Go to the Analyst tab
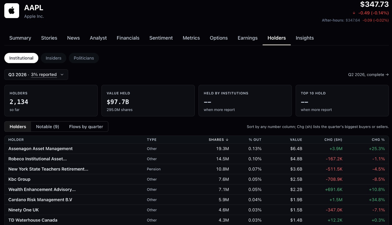Viewport: 392px width, 225px height. pos(98,38)
